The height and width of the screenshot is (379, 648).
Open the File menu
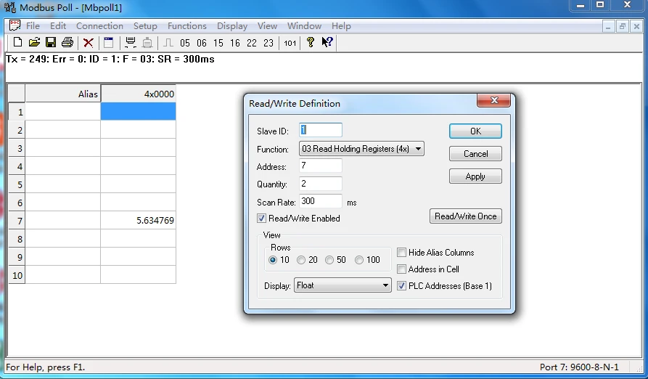click(x=33, y=25)
